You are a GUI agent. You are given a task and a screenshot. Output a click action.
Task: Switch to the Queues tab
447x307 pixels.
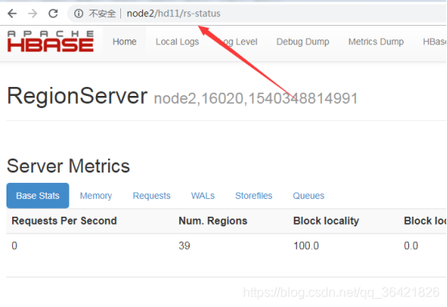pyautogui.click(x=308, y=196)
